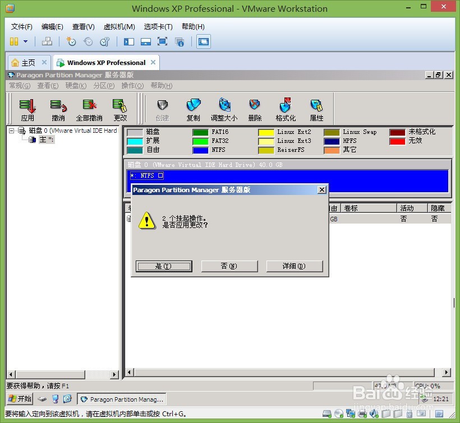Click the Format (格式化) partition icon
The height and width of the screenshot is (423, 460).
(x=286, y=110)
